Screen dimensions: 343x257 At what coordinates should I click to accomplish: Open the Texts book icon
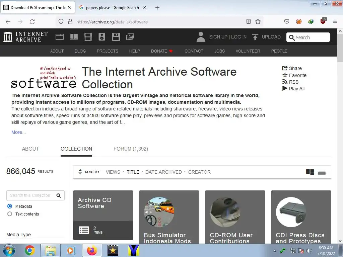(73, 37)
